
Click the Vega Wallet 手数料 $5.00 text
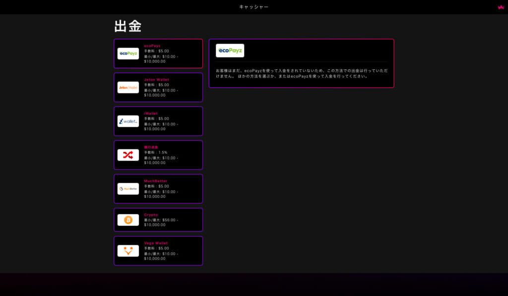[156, 248]
